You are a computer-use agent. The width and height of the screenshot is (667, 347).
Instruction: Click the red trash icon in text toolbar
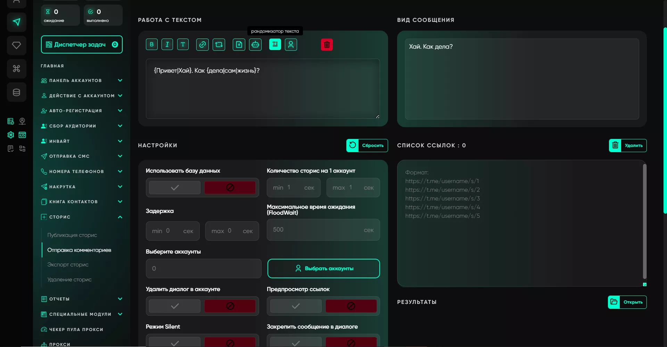327,44
